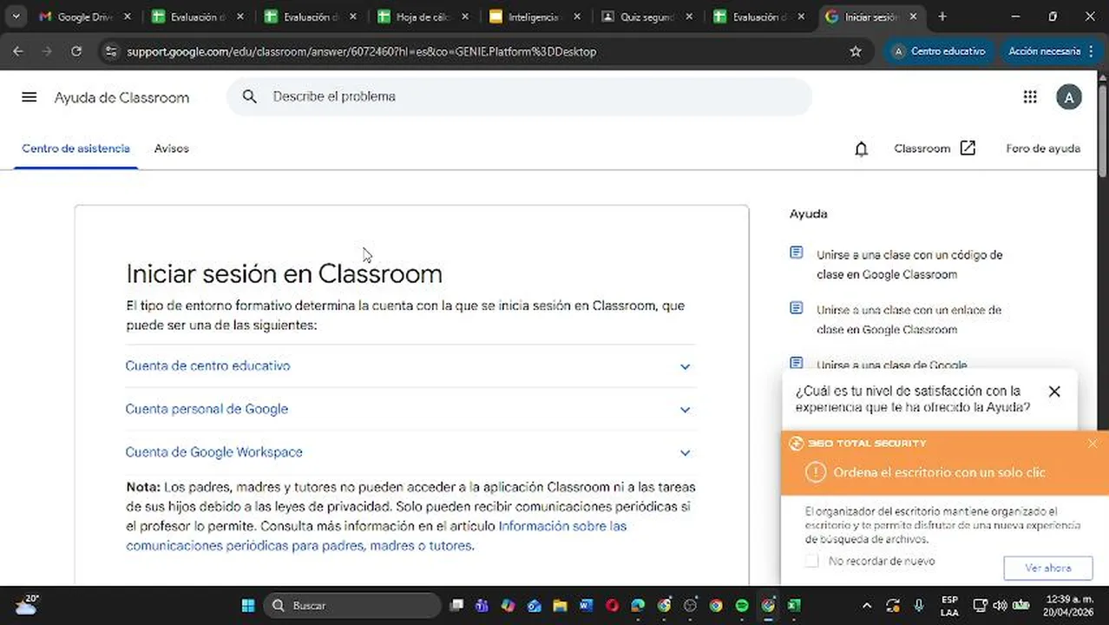1109x625 pixels.
Task: Expand 'Cuenta personal de Google' section
Action: [x=410, y=409]
